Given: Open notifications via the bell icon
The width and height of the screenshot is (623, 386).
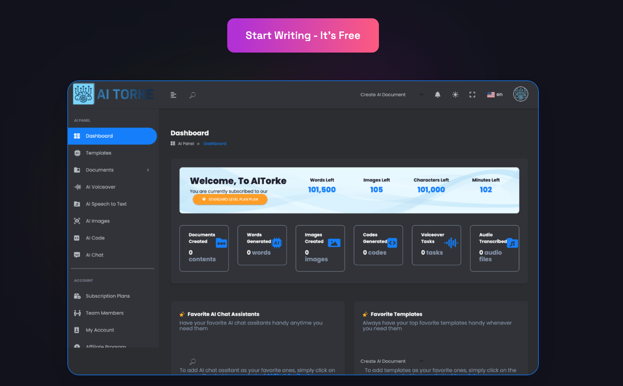Looking at the screenshot, I should coord(438,94).
